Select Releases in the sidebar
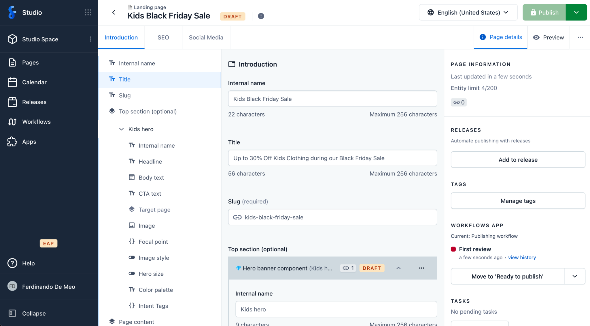This screenshot has width=590, height=326. 12,102
